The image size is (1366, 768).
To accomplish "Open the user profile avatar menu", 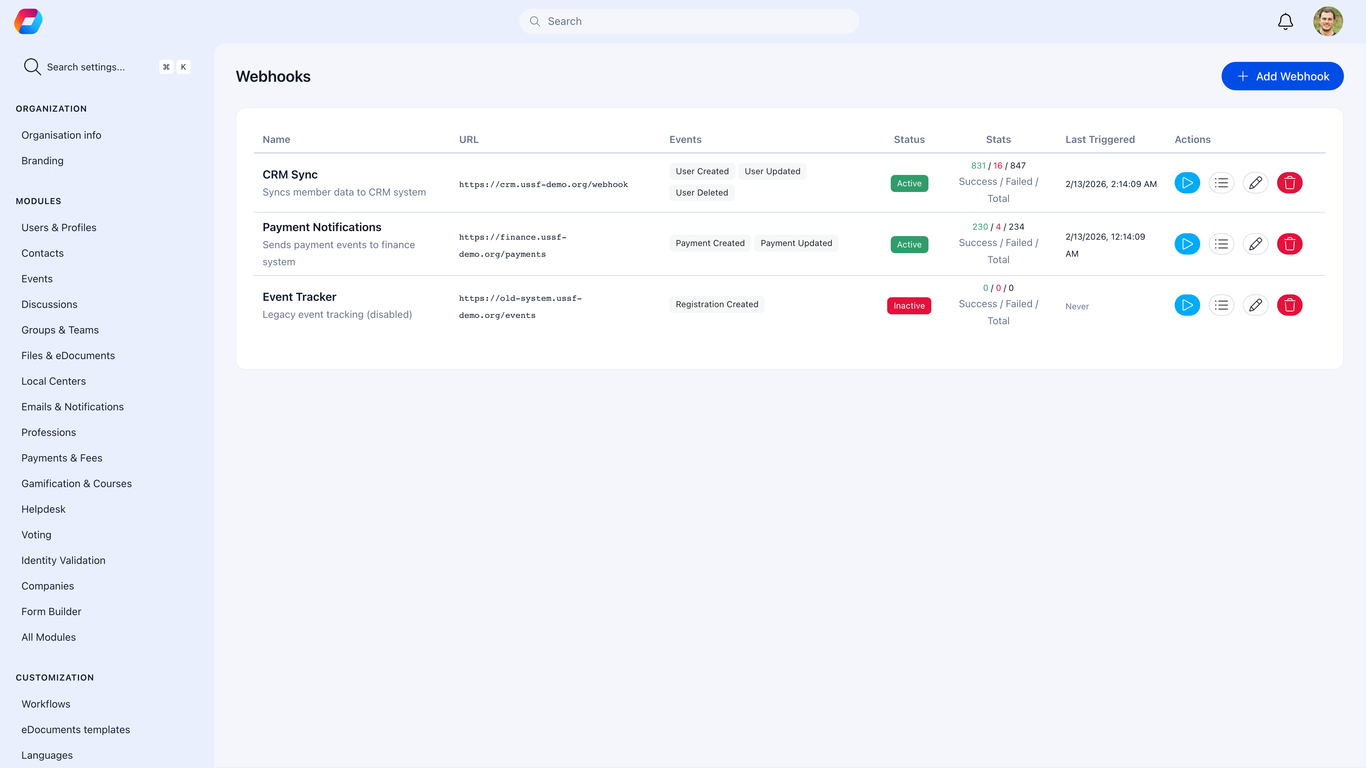I will click(x=1328, y=21).
